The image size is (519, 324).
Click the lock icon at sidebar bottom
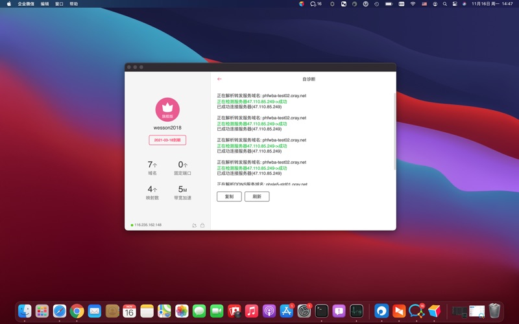pyautogui.click(x=202, y=226)
